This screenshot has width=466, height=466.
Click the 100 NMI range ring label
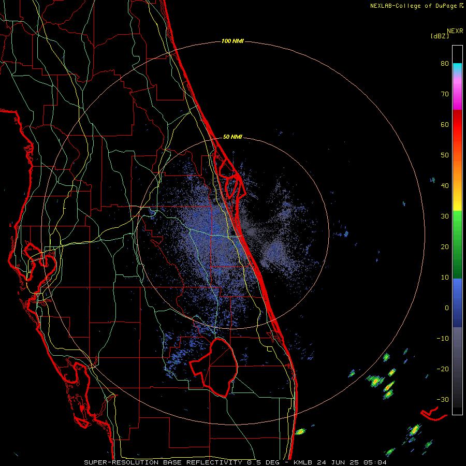click(x=232, y=41)
